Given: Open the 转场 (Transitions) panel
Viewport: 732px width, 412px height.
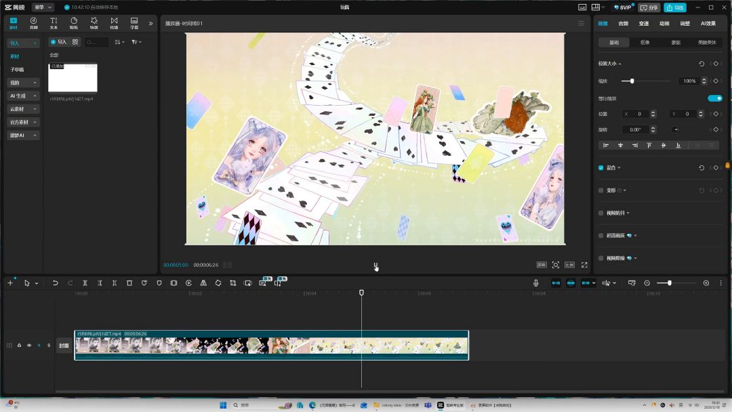Looking at the screenshot, I should (114, 23).
